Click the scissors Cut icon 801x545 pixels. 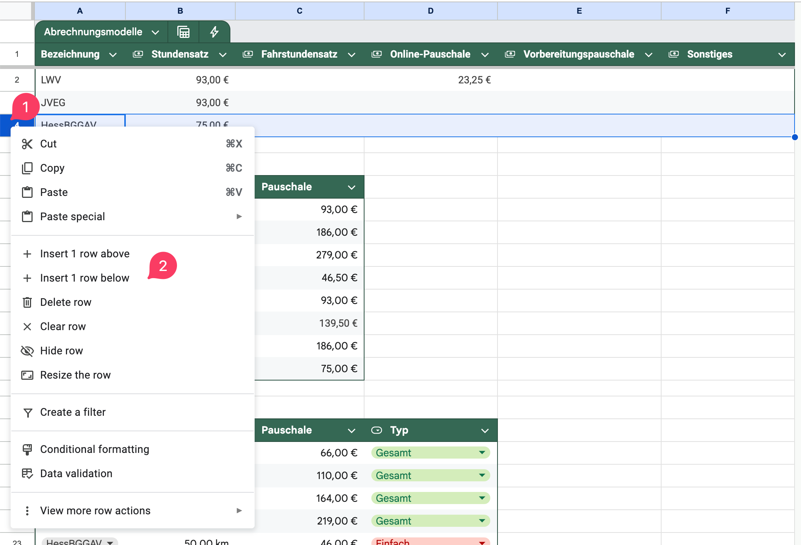[27, 144]
